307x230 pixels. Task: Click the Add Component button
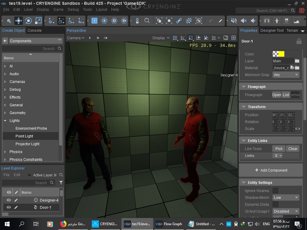(x=271, y=170)
